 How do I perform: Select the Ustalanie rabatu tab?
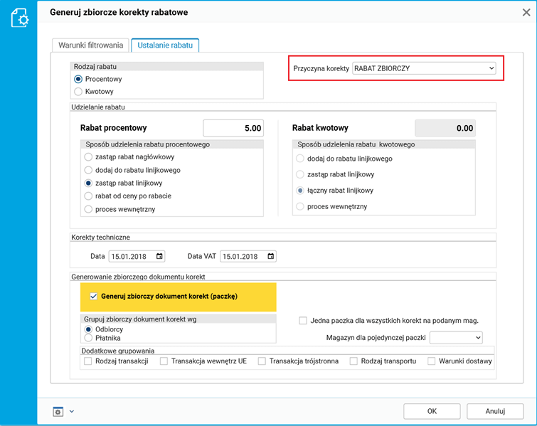[165, 45]
